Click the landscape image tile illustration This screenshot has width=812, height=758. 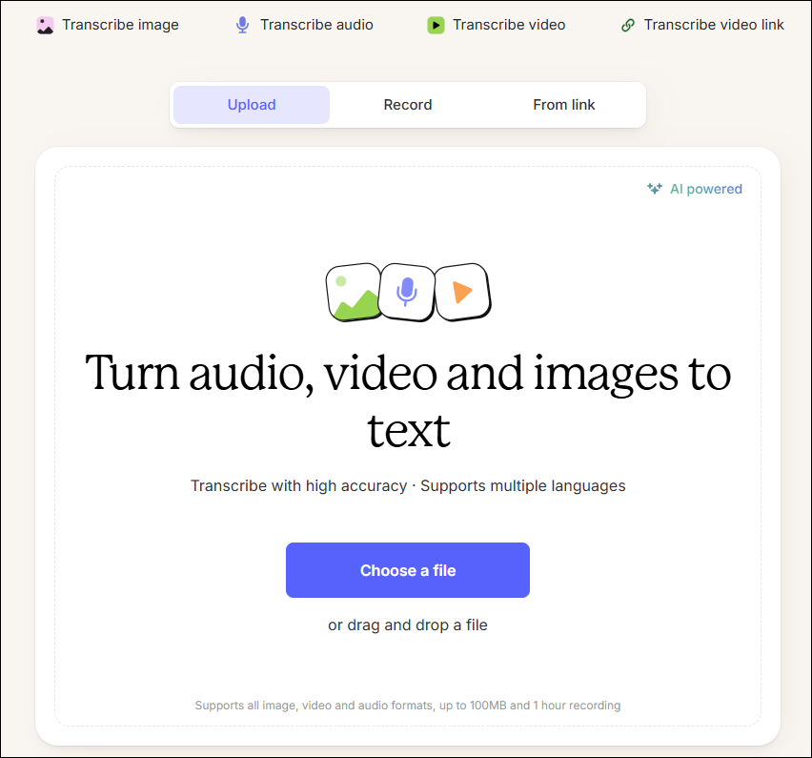[354, 292]
